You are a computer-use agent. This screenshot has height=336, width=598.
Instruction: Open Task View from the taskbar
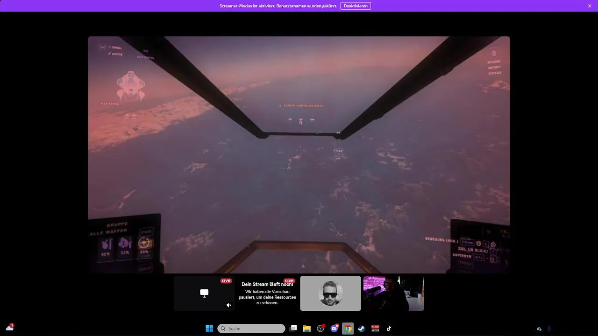click(293, 329)
